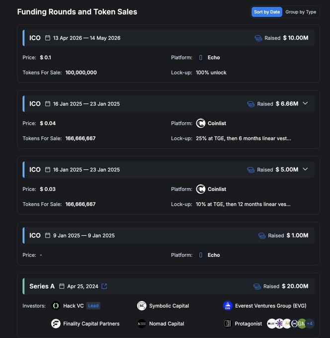Click the Series A round title
The height and width of the screenshot is (338, 330).
pyautogui.click(x=42, y=286)
